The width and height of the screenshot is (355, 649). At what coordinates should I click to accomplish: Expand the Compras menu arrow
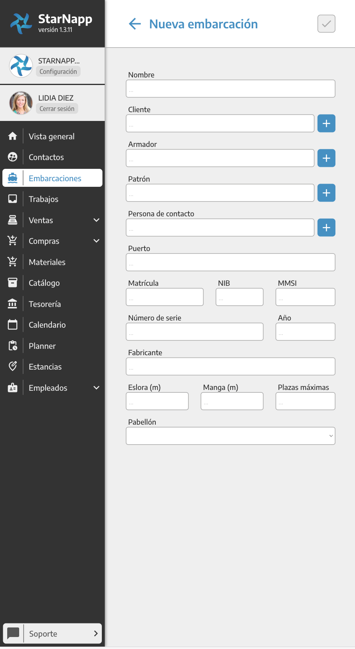(96, 241)
